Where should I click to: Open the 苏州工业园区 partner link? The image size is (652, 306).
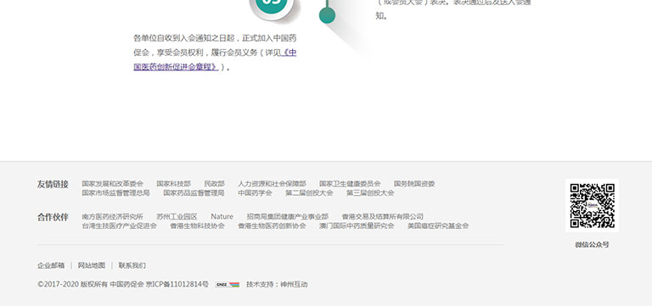[177, 217]
